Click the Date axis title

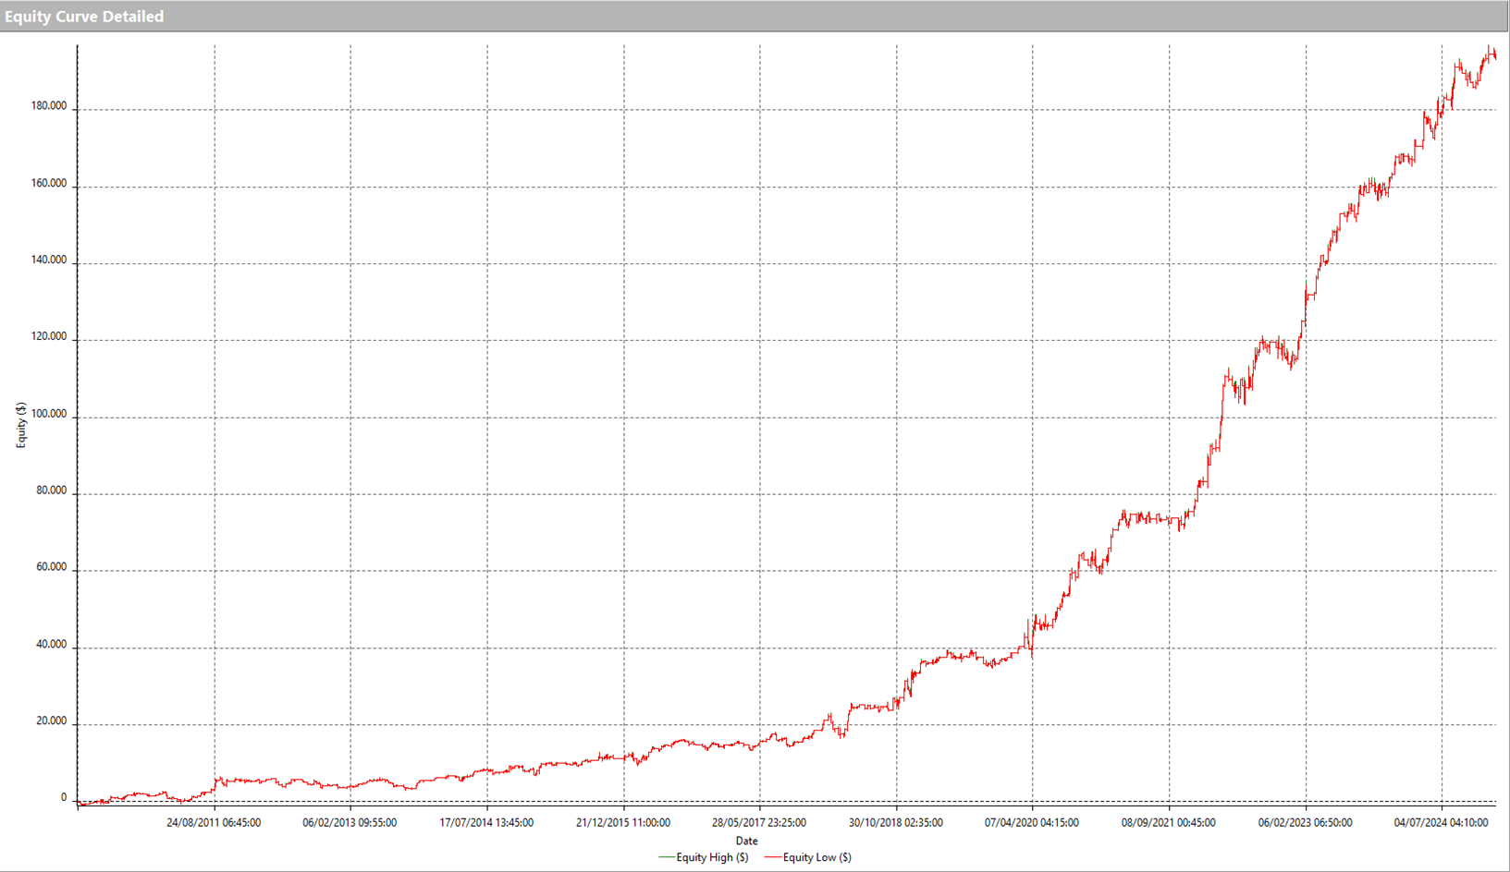coord(746,841)
